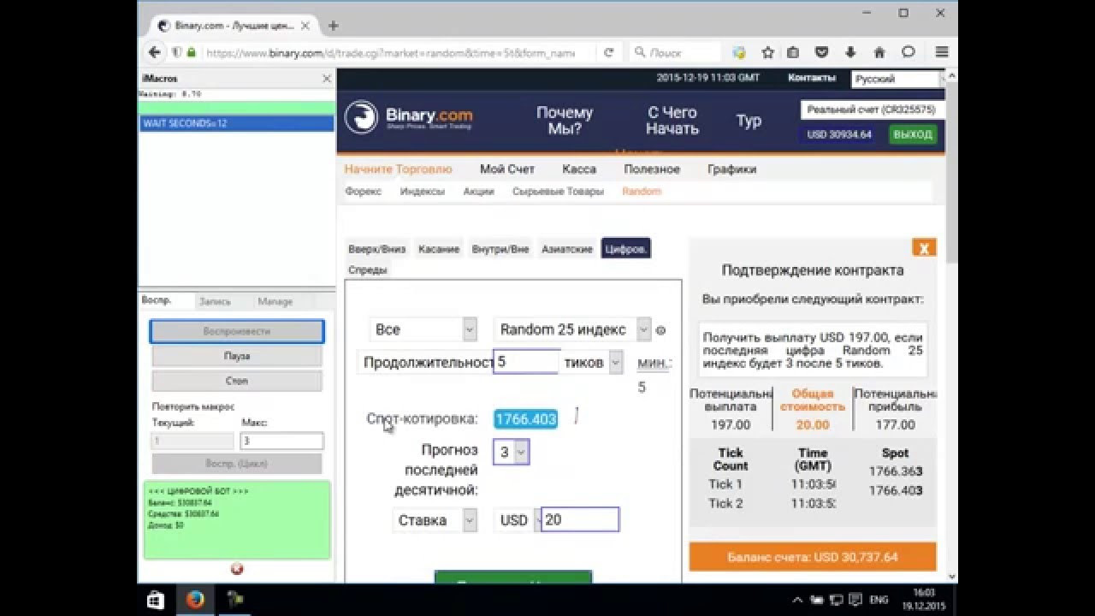
Task: Open the Запись tab in iMacros
Action: (x=215, y=301)
